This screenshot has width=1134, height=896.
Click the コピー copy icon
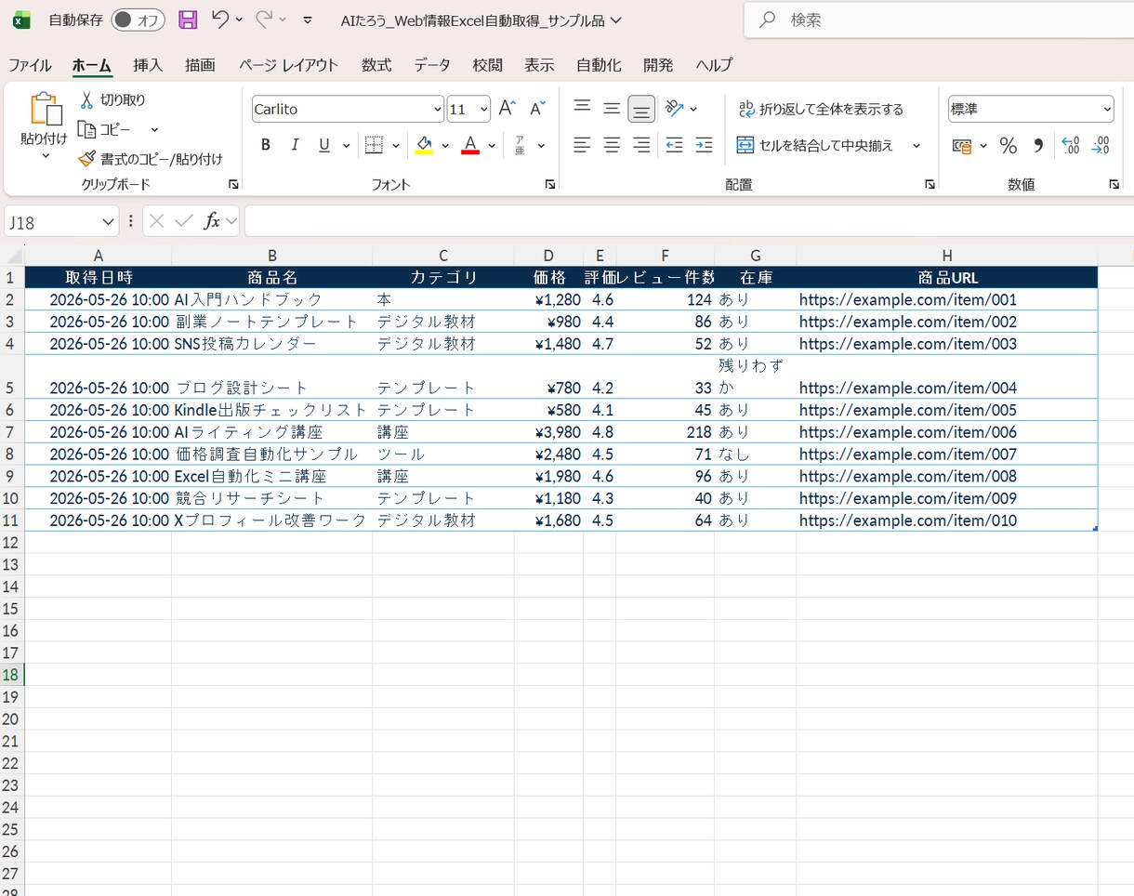[x=86, y=129]
